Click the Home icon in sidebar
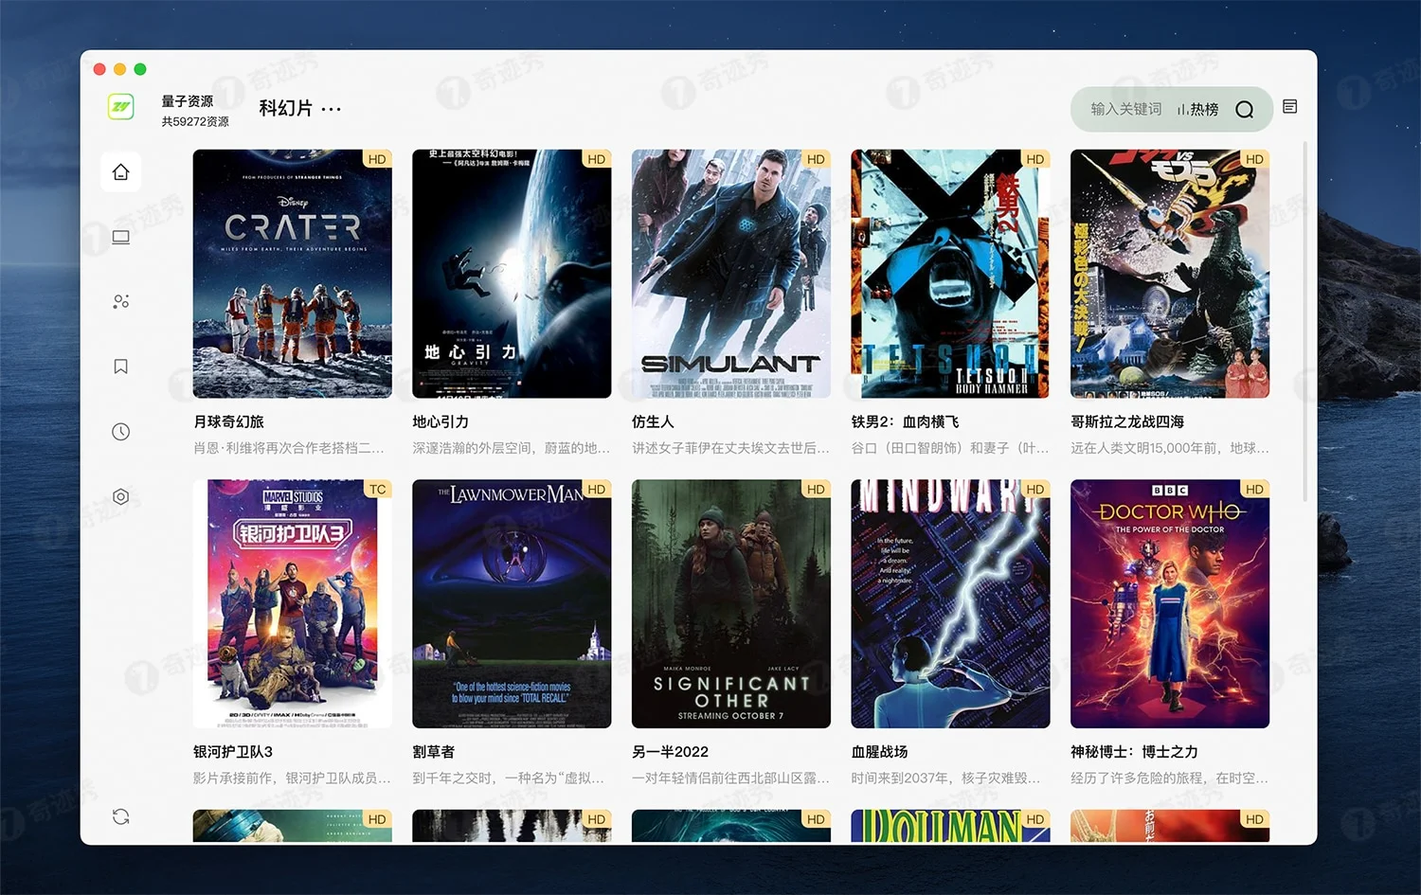 click(x=120, y=171)
